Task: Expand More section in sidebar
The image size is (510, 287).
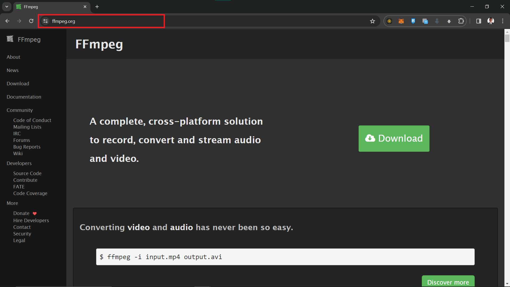Action: pyautogui.click(x=12, y=203)
